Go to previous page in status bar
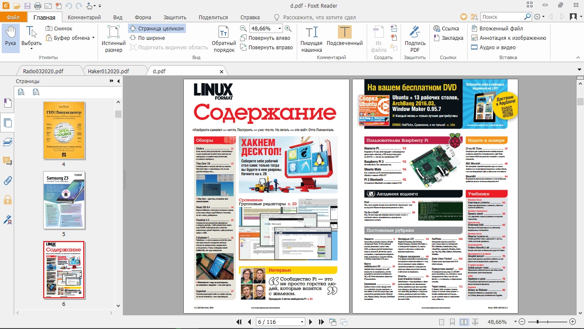The height and width of the screenshot is (329, 584). [x=249, y=322]
